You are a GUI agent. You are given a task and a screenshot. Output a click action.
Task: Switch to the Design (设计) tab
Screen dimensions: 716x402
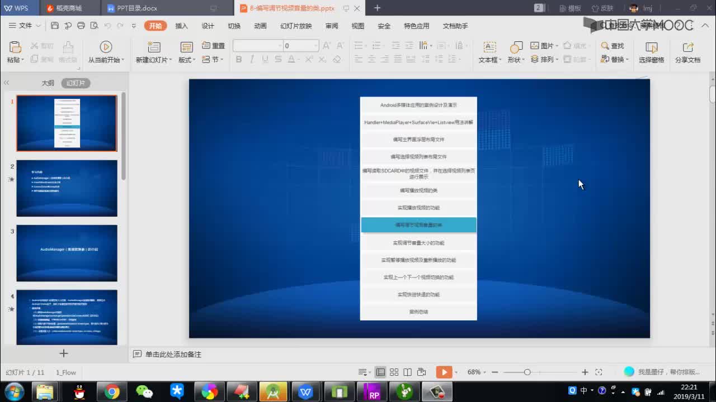pyautogui.click(x=208, y=26)
